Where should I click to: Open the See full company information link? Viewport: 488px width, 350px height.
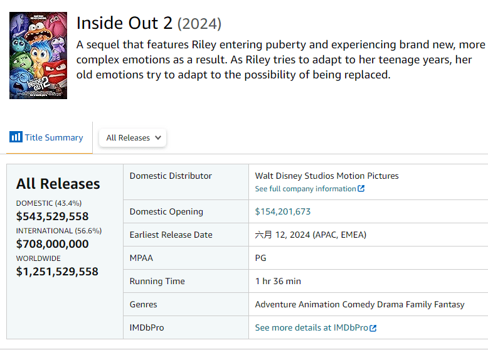(305, 189)
